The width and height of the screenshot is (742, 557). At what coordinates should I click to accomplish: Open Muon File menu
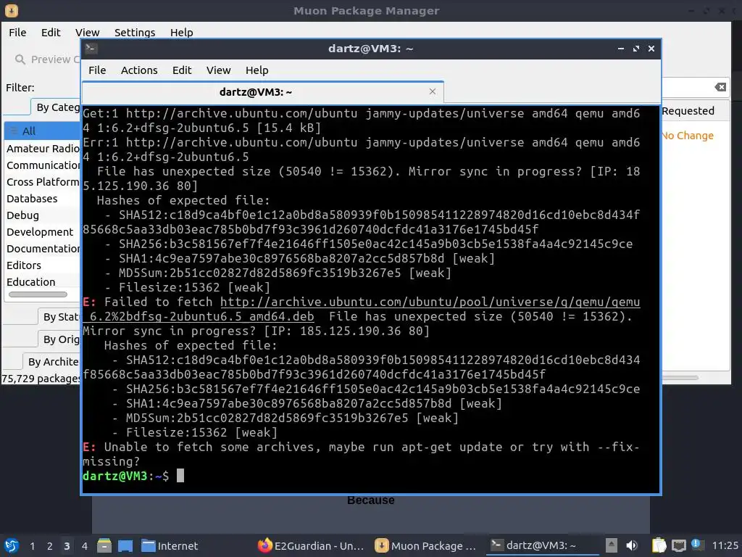(17, 32)
